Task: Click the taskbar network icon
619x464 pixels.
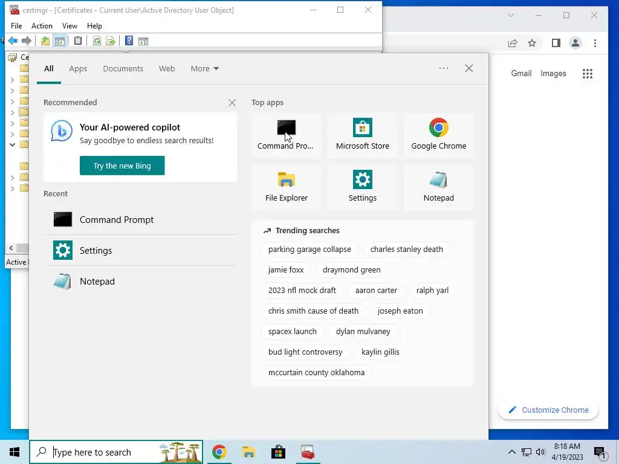Action: [x=527, y=452]
